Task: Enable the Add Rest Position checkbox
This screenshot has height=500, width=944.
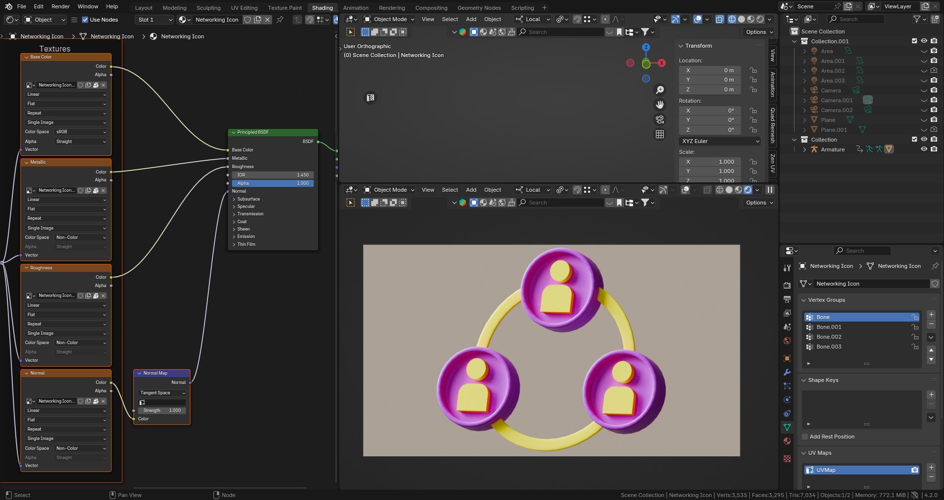Action: pyautogui.click(x=805, y=437)
